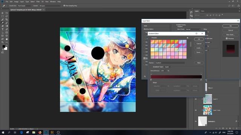Select the Eyedropper tool in the toolbox
This screenshot has width=241, height=135.
(x=3, y=23)
